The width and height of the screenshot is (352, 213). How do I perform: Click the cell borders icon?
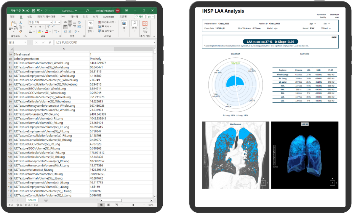click(x=31, y=31)
